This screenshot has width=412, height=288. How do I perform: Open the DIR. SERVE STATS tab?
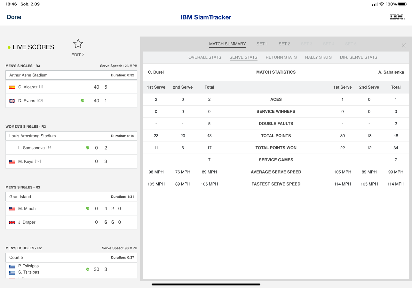pos(359,57)
